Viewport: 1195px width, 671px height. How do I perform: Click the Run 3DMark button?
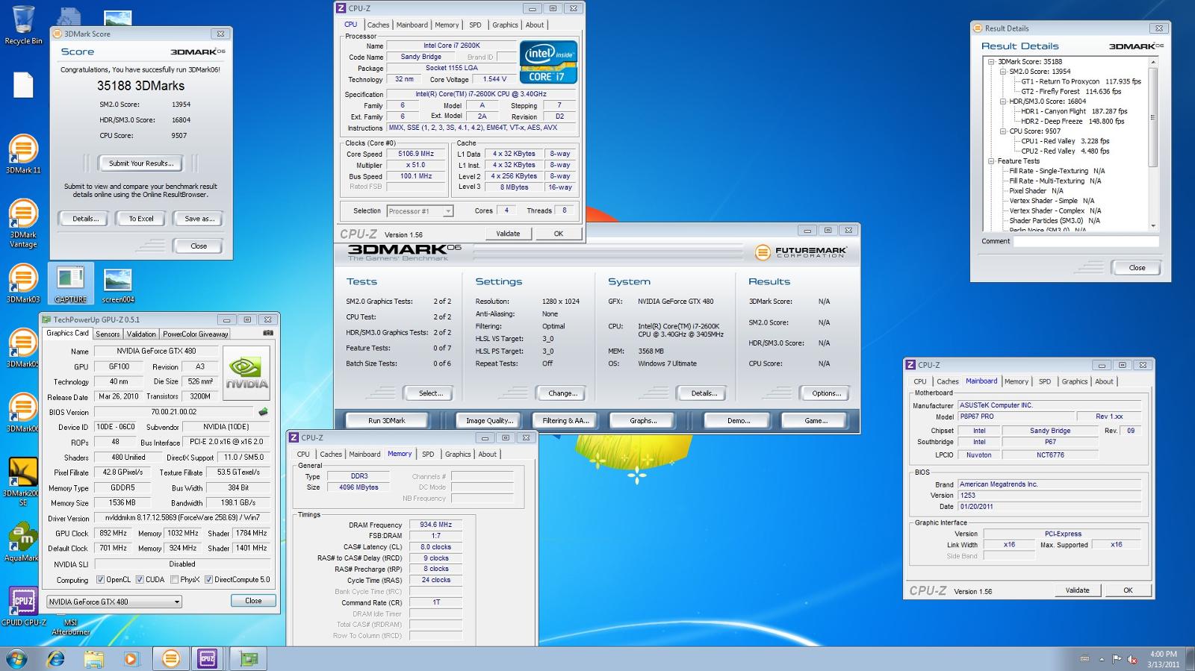(386, 421)
